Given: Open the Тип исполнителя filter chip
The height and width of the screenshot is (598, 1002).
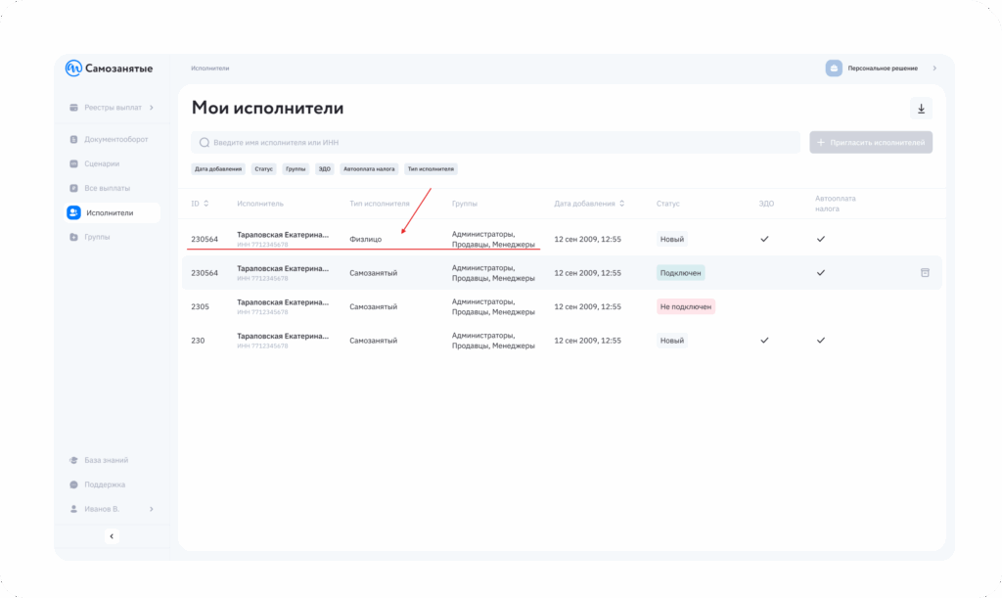Looking at the screenshot, I should coord(431,168).
